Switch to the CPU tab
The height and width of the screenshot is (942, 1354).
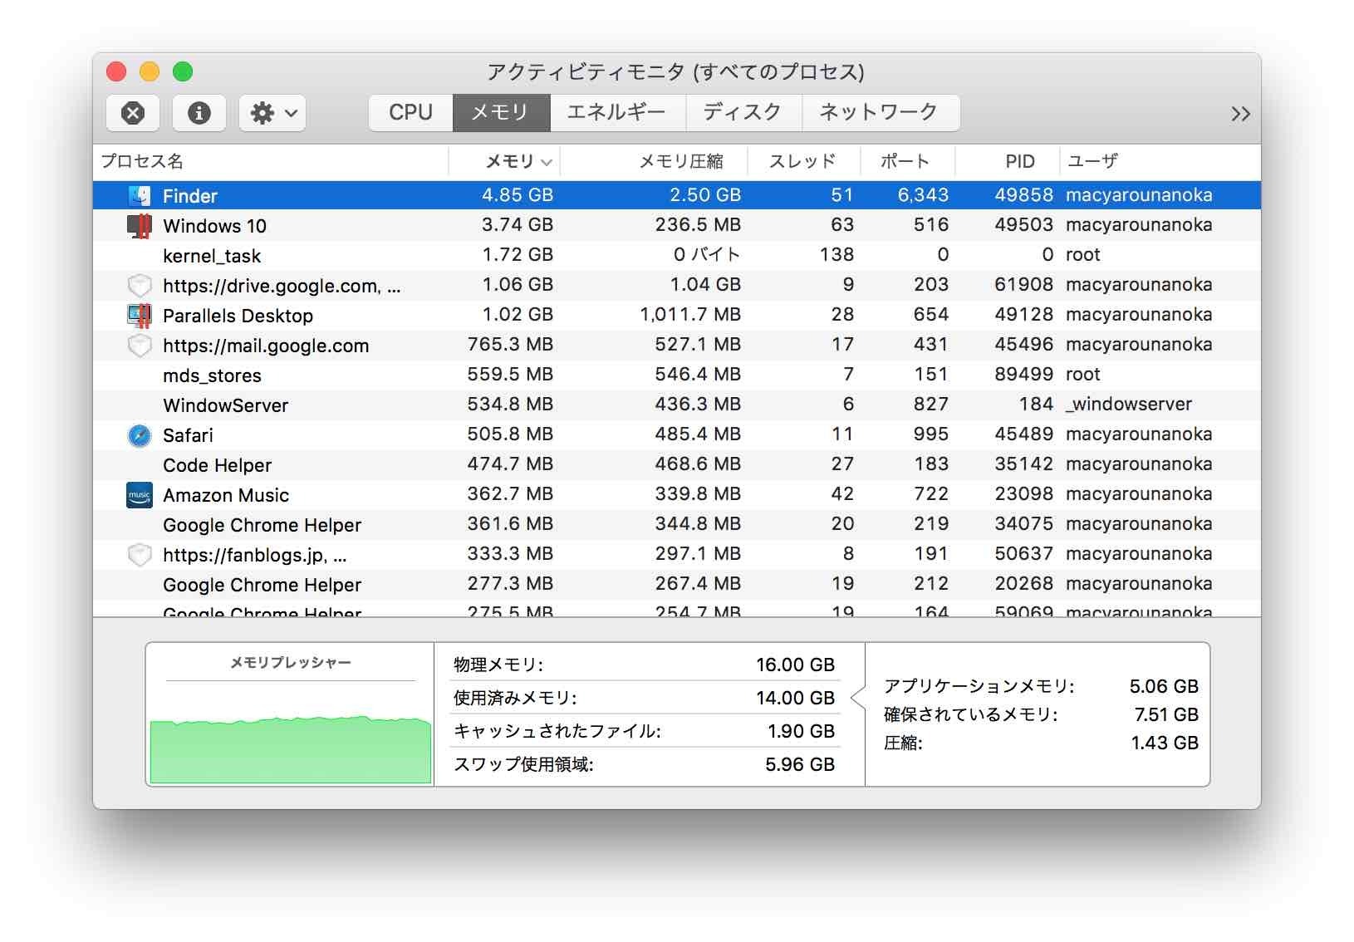pyautogui.click(x=411, y=112)
